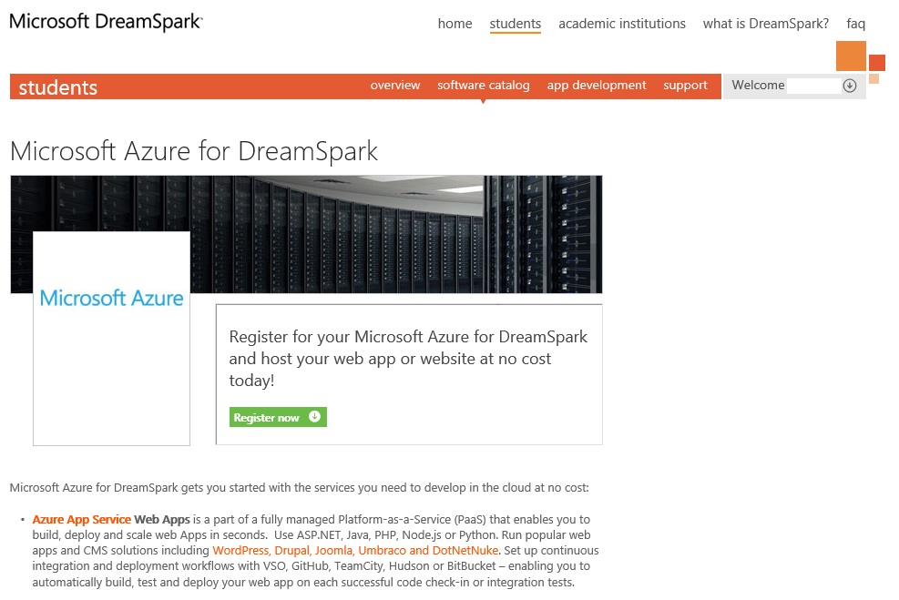899x600 pixels.
Task: Click the Welcome user name field
Action: point(813,86)
